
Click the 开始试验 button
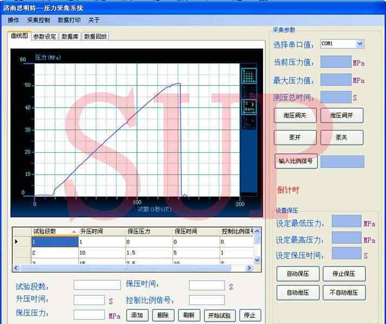220,315
